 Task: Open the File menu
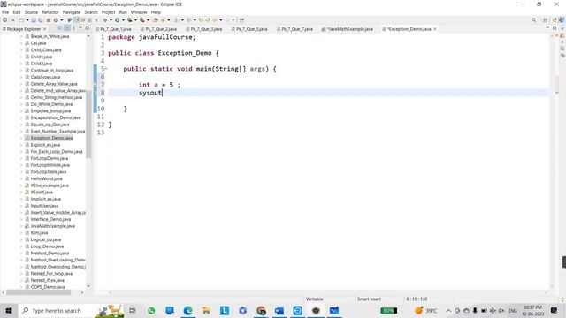click(x=5, y=12)
